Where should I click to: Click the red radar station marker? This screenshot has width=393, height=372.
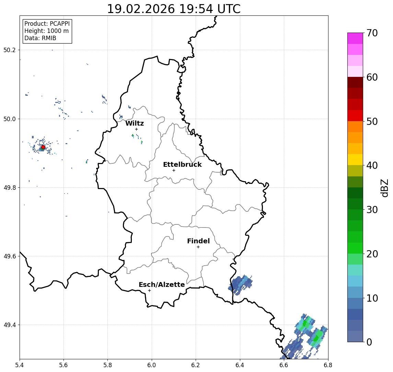click(43, 147)
